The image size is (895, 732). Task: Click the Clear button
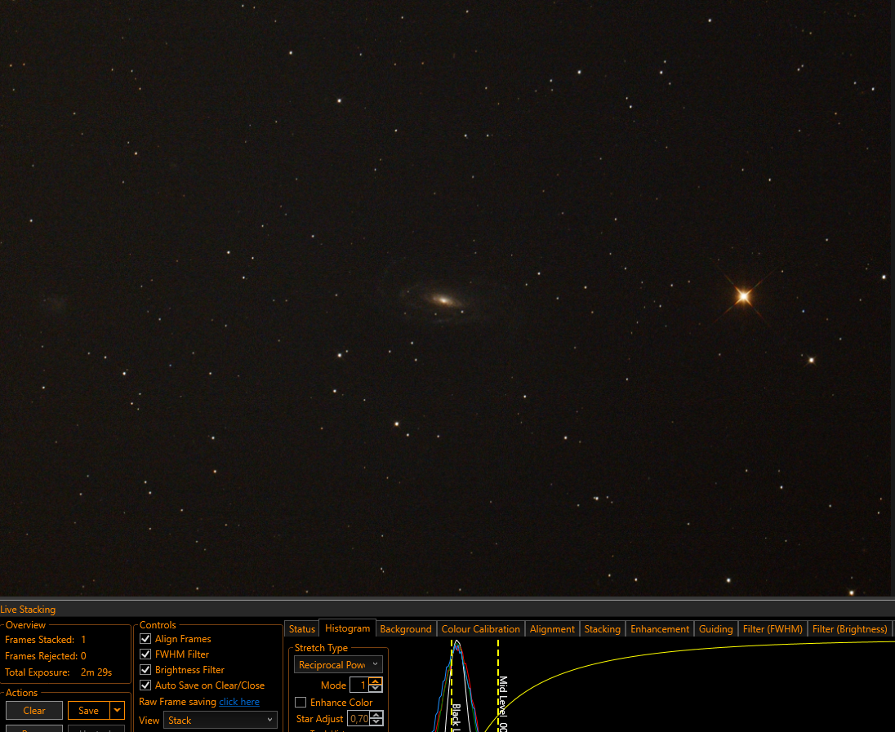(x=34, y=710)
